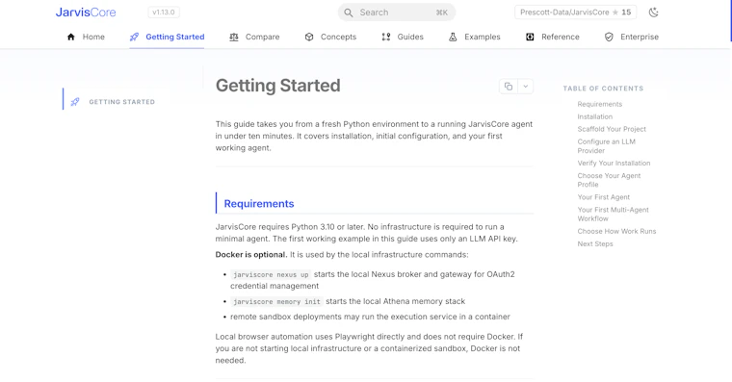Click the 'jarviscore memory init' code snippet

[x=276, y=302]
